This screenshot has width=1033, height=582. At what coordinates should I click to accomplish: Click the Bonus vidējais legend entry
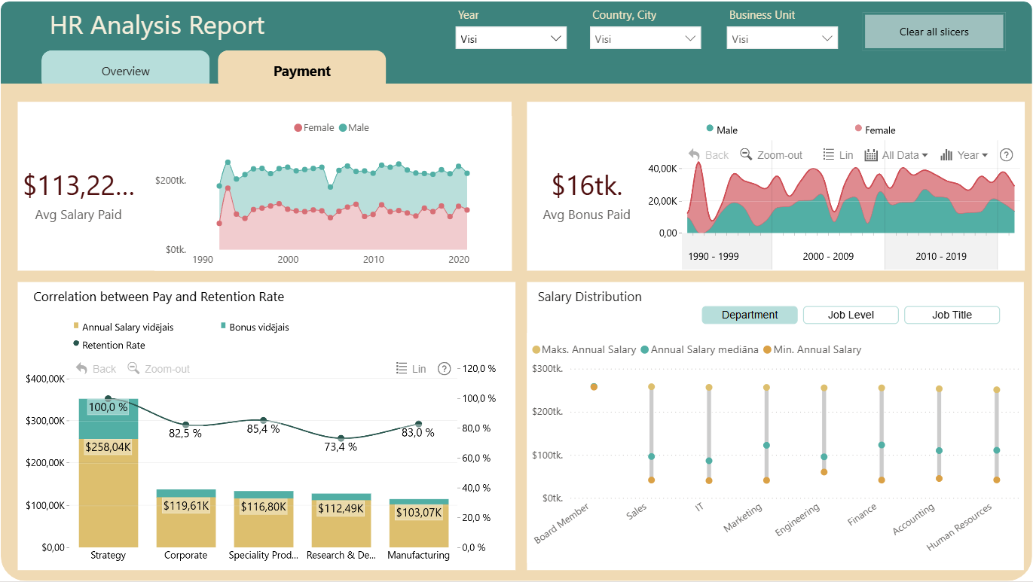coord(255,327)
